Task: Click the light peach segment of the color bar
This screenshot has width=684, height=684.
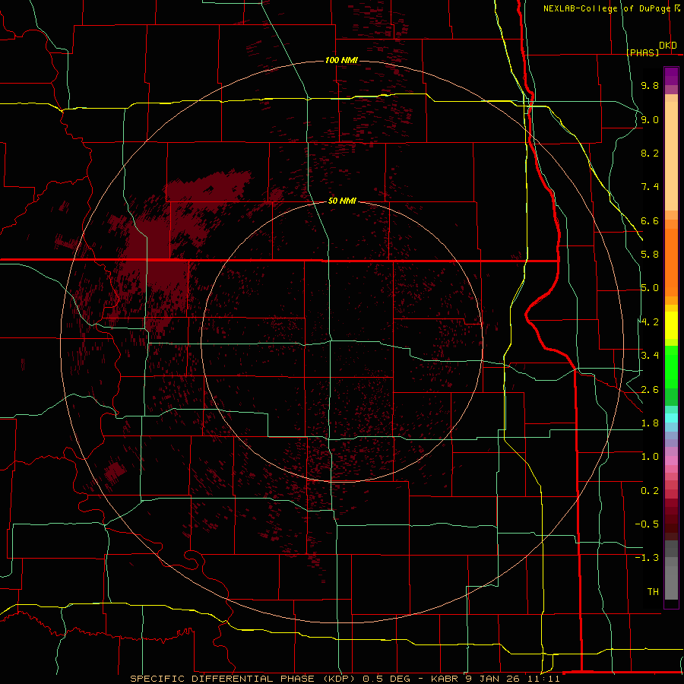Action: click(671, 156)
